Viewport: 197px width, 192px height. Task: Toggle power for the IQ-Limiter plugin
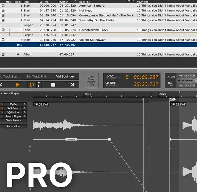[2, 112]
